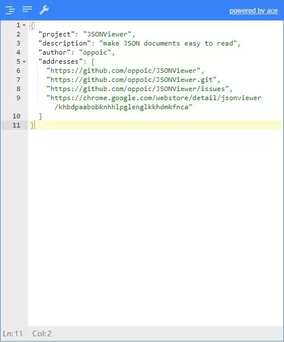Viewport: 284px width, 342px height.
Task: Click the "oppoic" author value
Action: (x=95, y=52)
